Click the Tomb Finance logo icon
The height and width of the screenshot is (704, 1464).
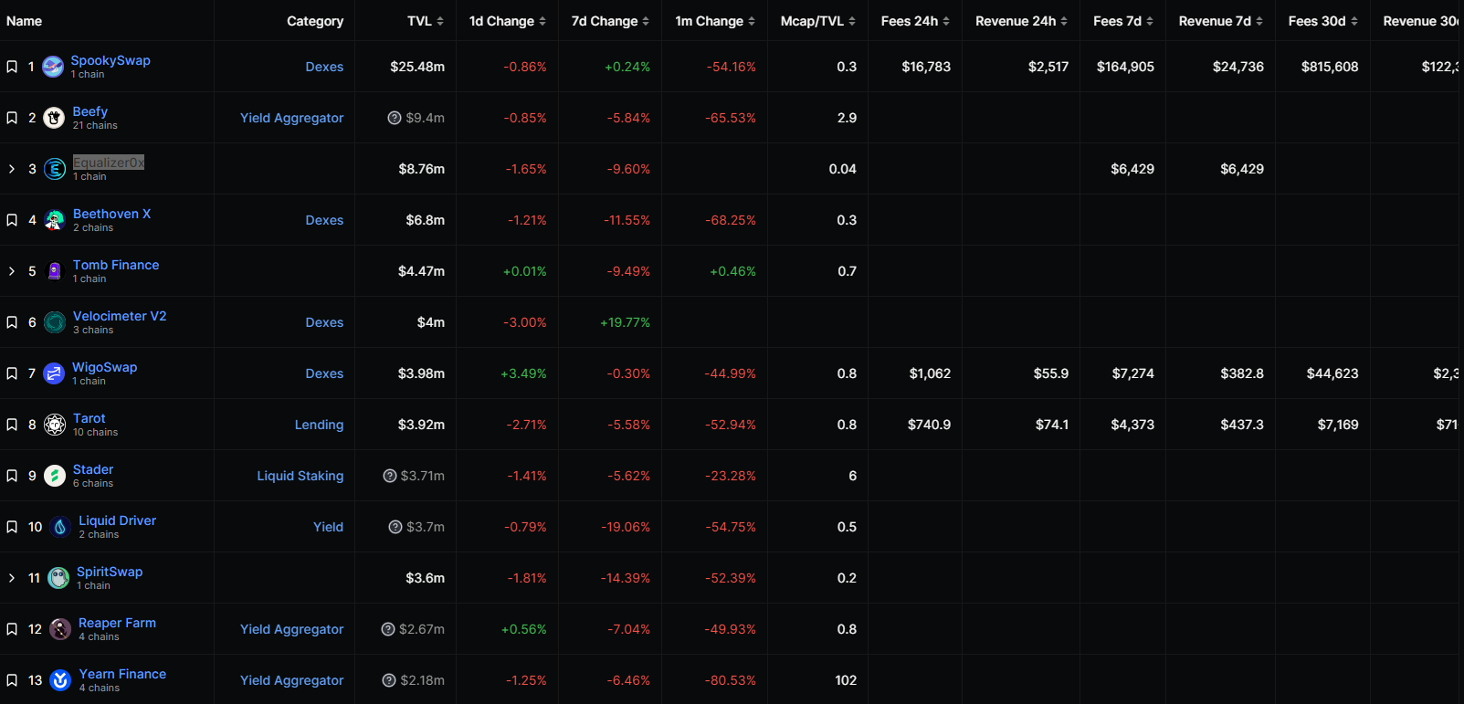coord(55,271)
